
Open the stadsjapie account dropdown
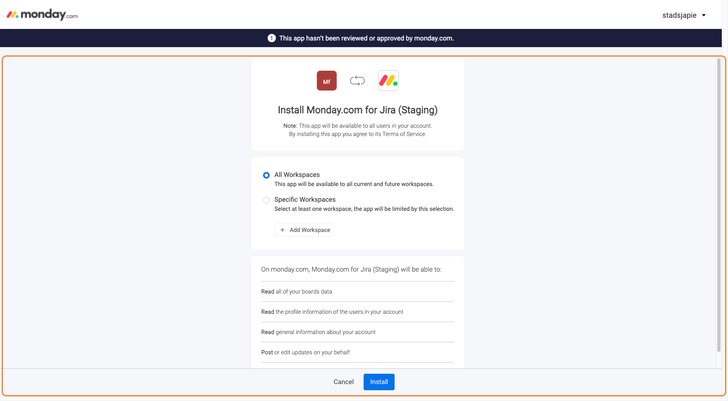[684, 15]
